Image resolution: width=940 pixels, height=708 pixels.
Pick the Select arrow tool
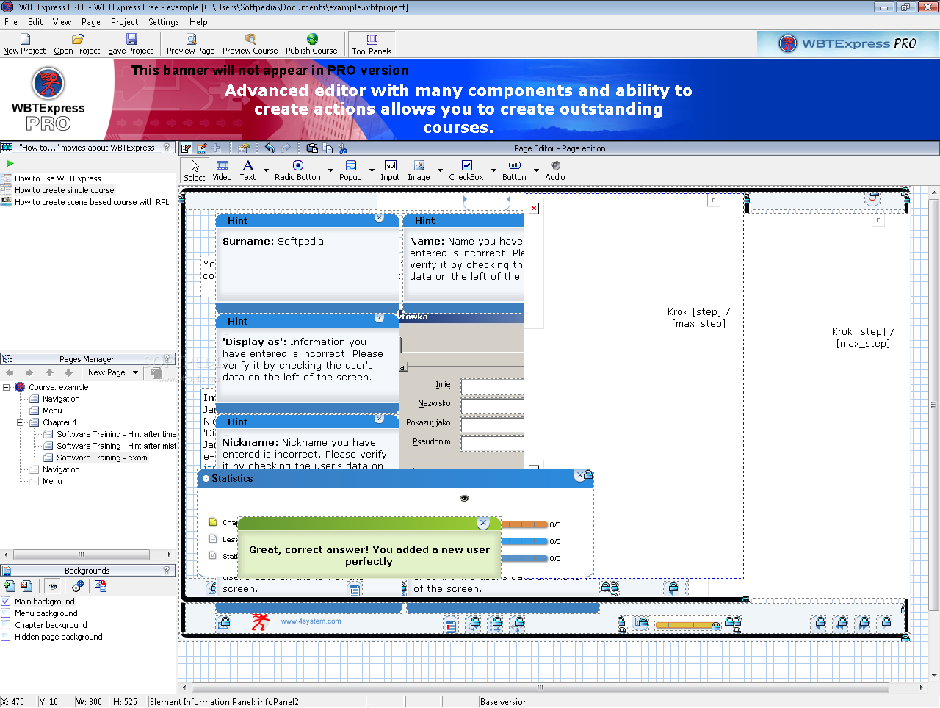(x=195, y=170)
